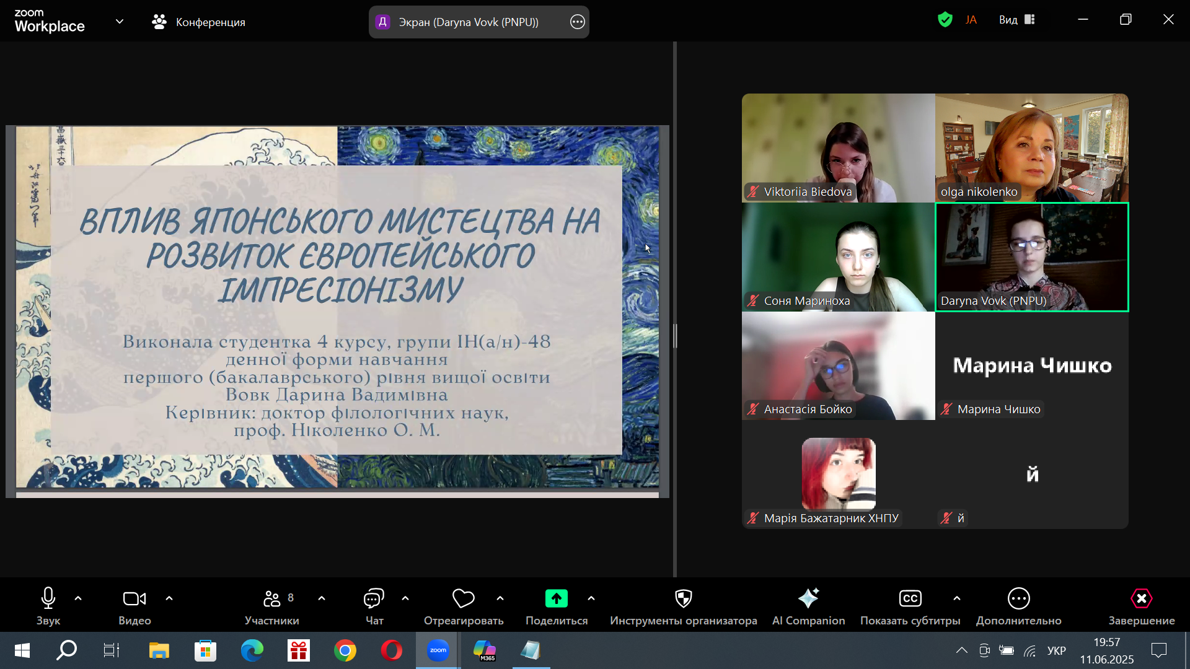Expand arrow next to Участники
Viewport: 1190px width, 669px height.
pos(322,598)
